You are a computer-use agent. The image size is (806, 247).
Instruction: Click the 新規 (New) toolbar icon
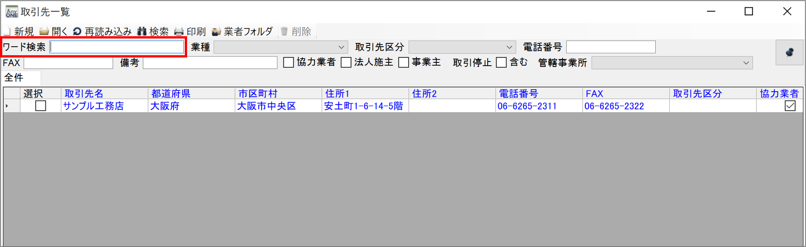pos(8,31)
